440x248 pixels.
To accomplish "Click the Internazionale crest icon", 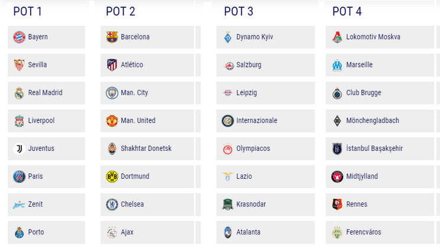I will tap(228, 121).
